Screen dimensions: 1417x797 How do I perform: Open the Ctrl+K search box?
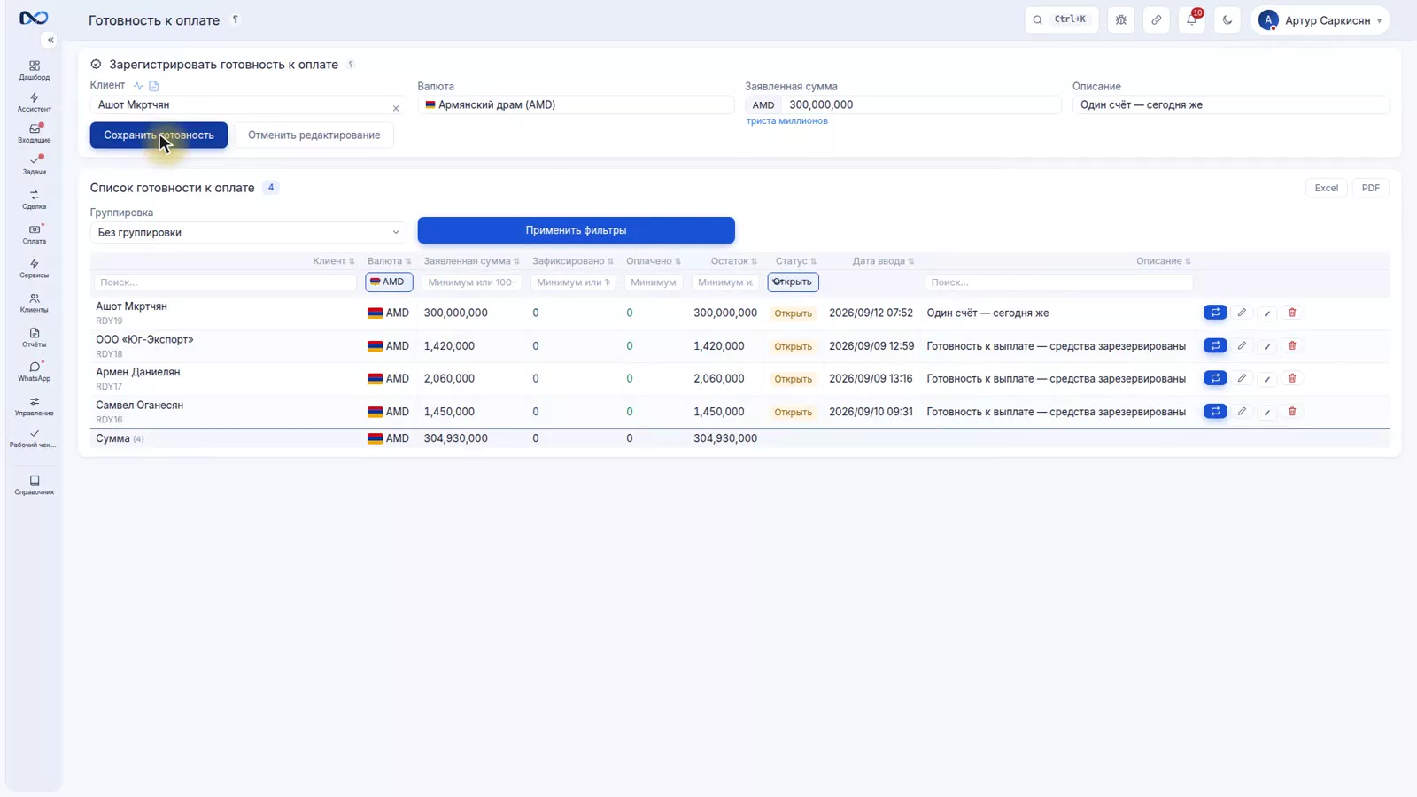point(1061,19)
